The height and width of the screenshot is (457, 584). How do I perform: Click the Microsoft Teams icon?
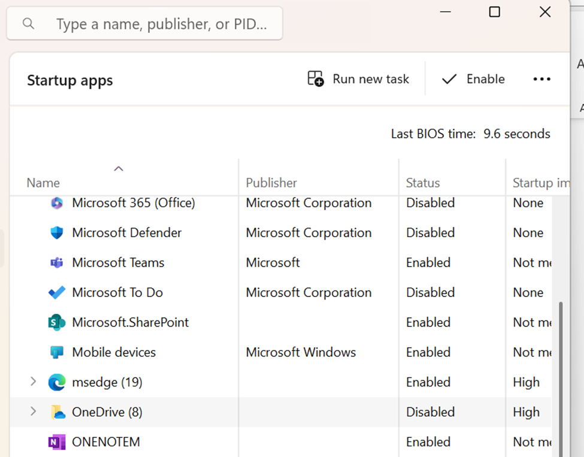coord(57,262)
